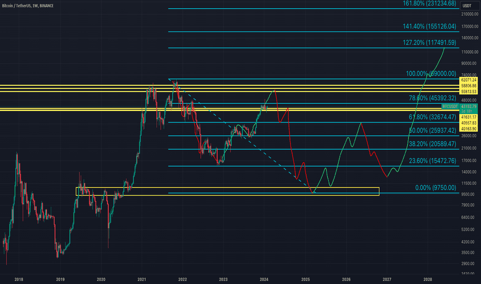
Task: Click the 58806.86 yellow price tag
Action: pyautogui.click(x=469, y=86)
